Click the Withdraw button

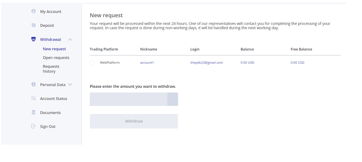point(134,121)
